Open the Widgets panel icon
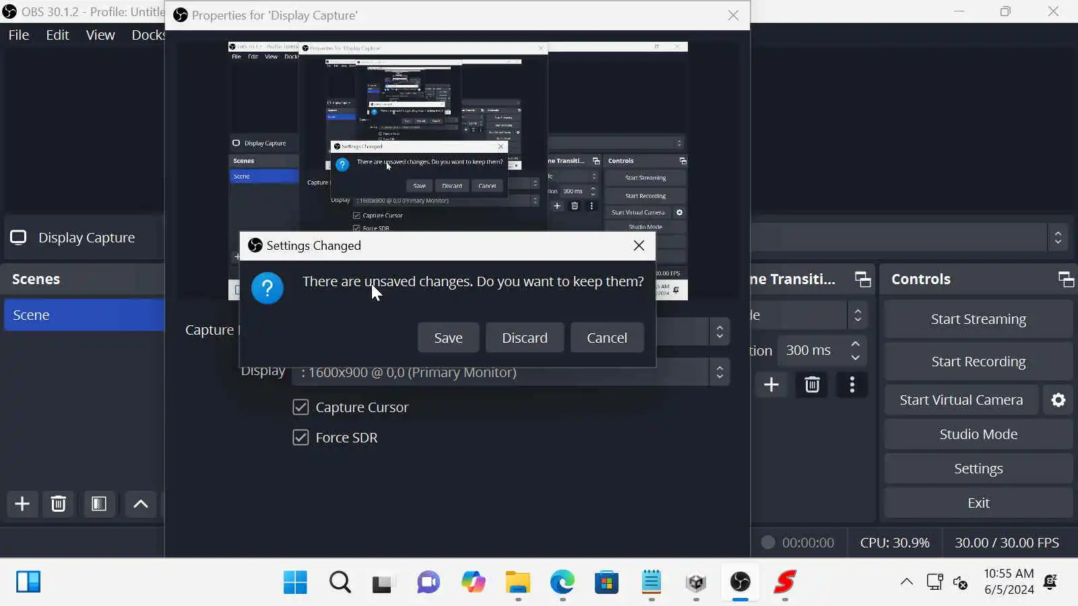The width and height of the screenshot is (1078, 606). point(28,582)
